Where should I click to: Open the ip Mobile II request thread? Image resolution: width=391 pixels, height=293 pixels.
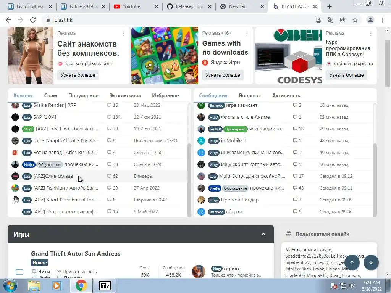233,140
